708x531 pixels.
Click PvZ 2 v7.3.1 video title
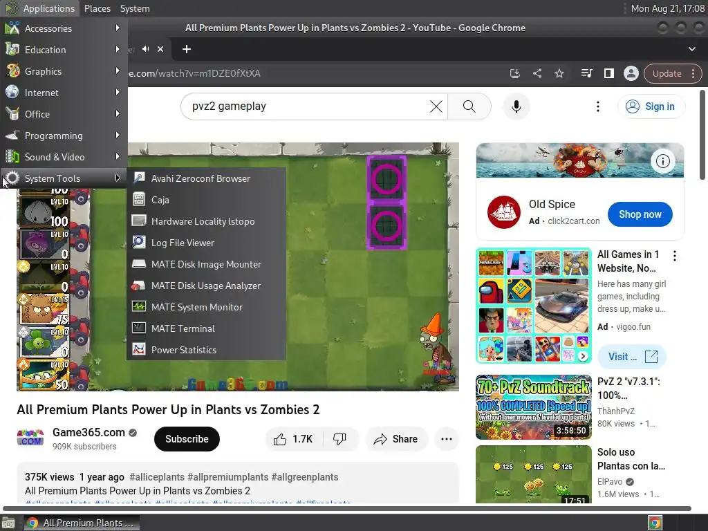tap(628, 389)
